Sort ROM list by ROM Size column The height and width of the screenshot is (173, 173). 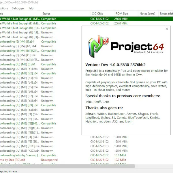click(x=126, y=14)
